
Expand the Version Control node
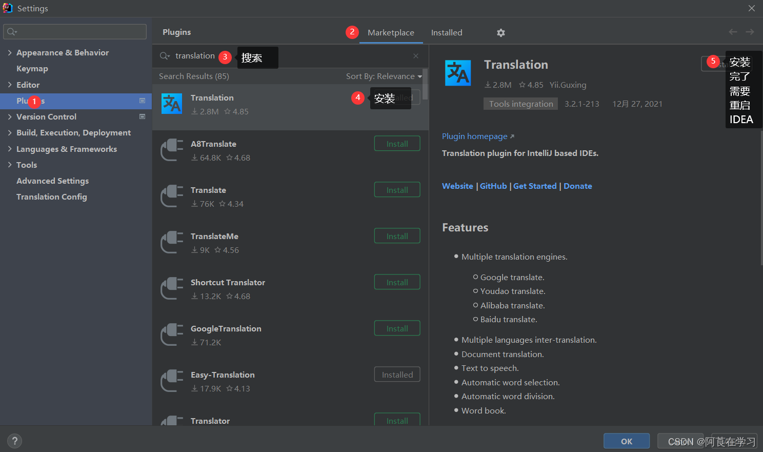10,116
